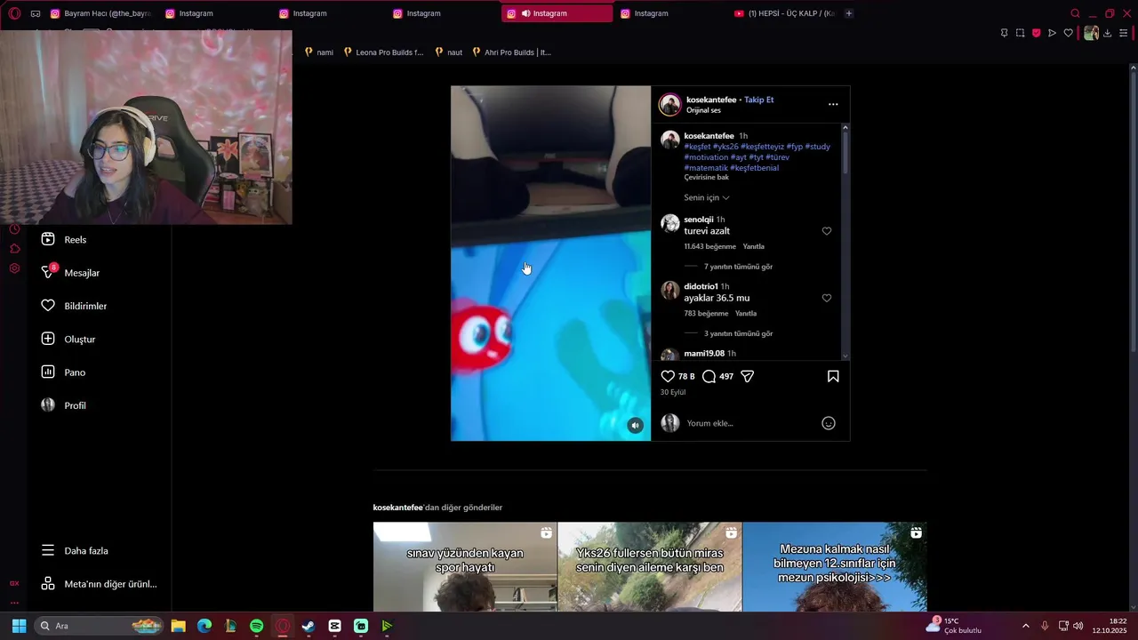Open weather widget '15°C Çok bulutlu'
The width and height of the screenshot is (1138, 640).
[954, 626]
